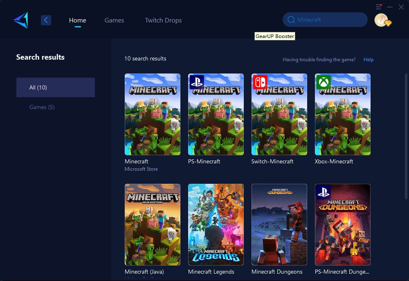Click the 'Search results' sidebar heading

click(40, 57)
